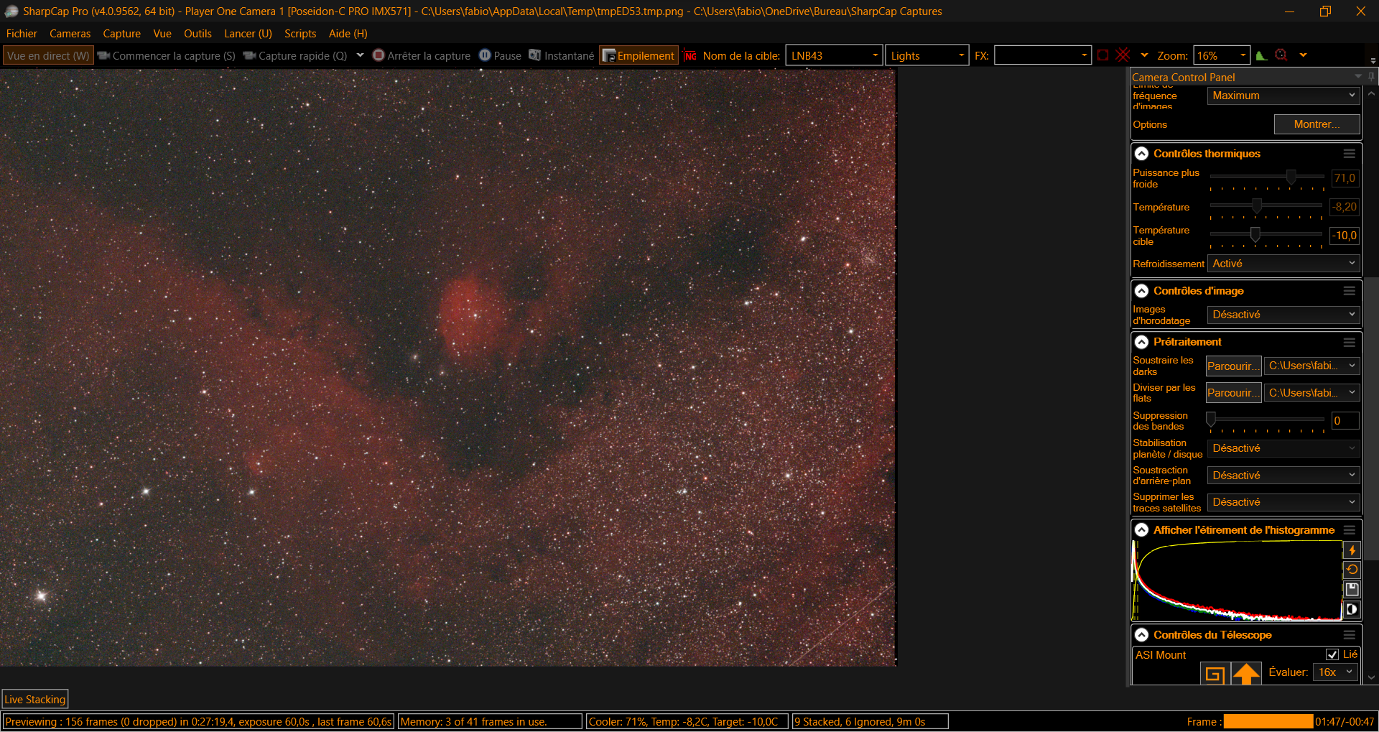Open the Aide (H) menu
The image size is (1379, 732).
click(348, 34)
